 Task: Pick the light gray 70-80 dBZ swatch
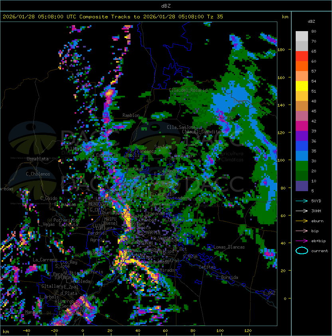[x=302, y=36]
